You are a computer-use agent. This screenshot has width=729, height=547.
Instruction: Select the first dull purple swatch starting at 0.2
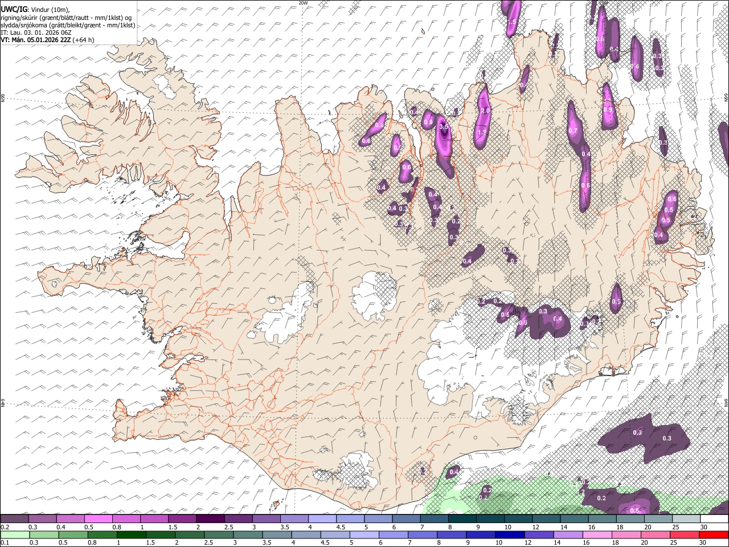tap(14, 519)
